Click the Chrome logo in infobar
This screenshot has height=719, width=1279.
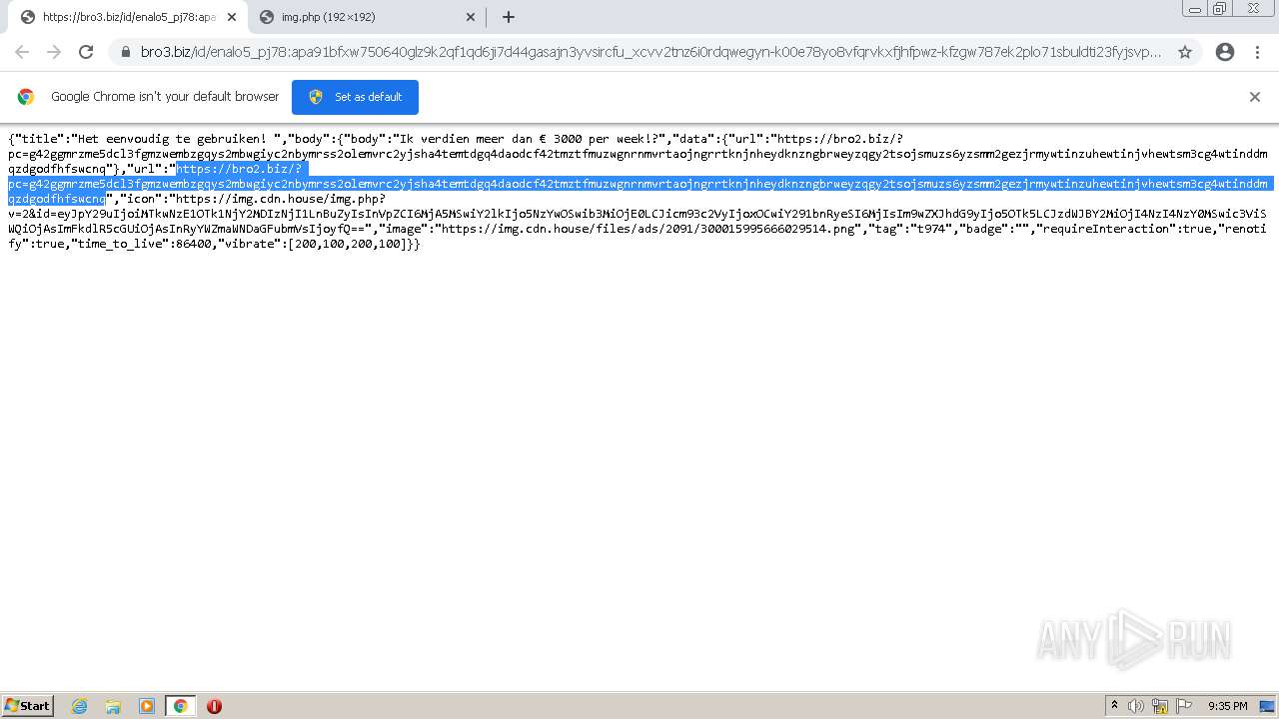(x=26, y=97)
